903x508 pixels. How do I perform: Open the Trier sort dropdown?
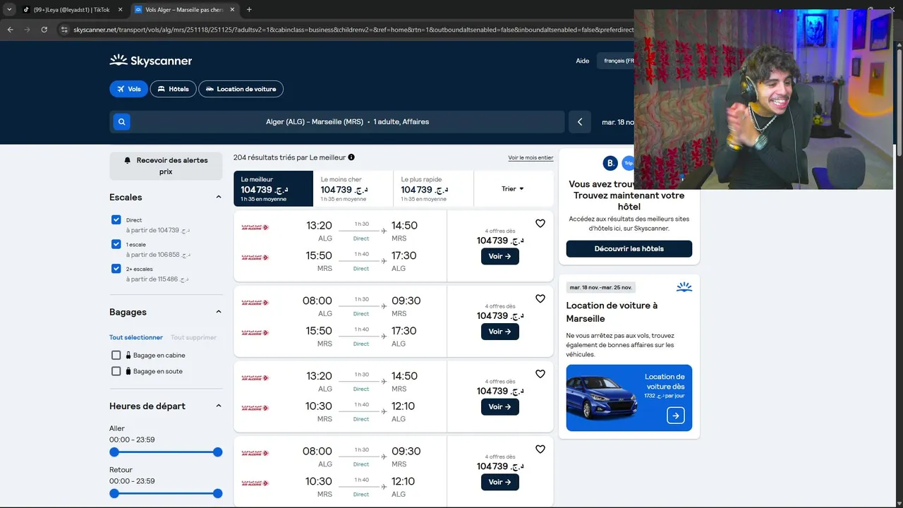pyautogui.click(x=513, y=188)
